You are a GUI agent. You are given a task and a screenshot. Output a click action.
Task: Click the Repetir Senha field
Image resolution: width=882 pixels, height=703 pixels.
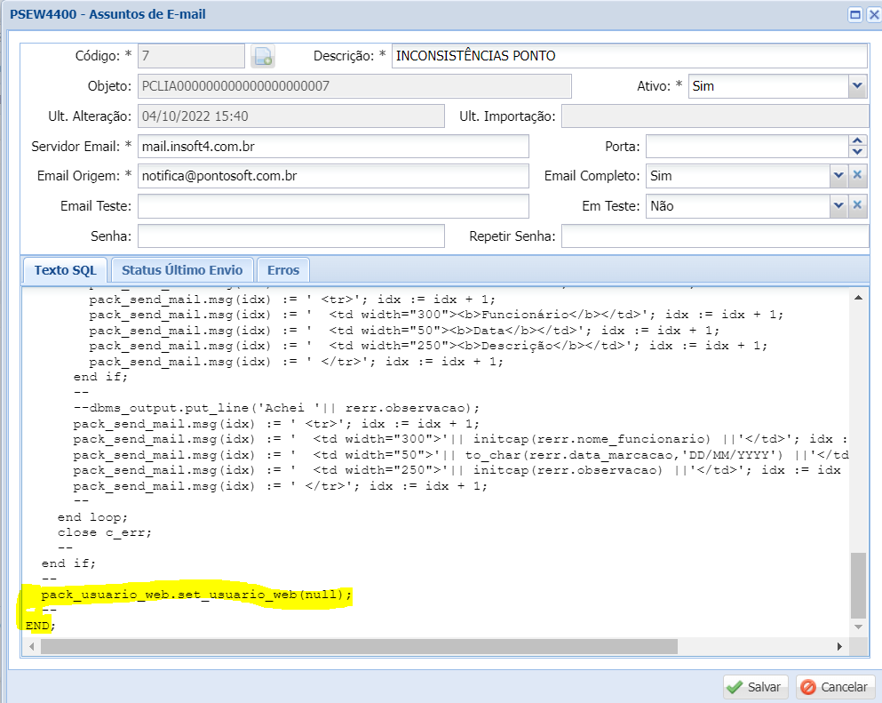click(715, 236)
